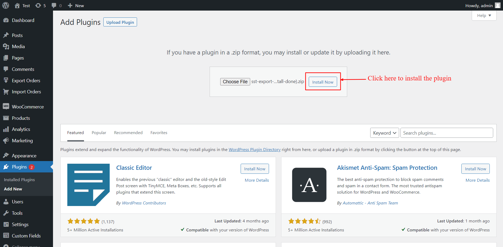Click the Appearance paintbrush icon
The image size is (503, 247).
[x=6, y=155]
